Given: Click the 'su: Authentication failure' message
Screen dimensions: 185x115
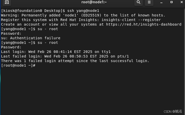Looking at the screenshot, I should [x=31, y=38].
